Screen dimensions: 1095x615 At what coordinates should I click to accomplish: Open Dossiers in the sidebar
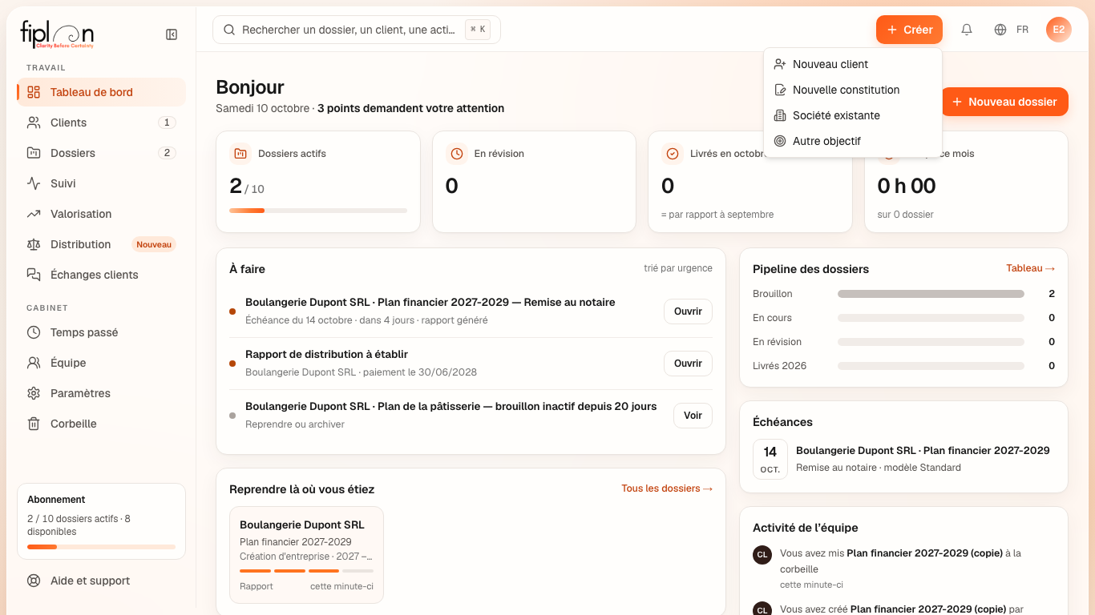[x=101, y=153]
